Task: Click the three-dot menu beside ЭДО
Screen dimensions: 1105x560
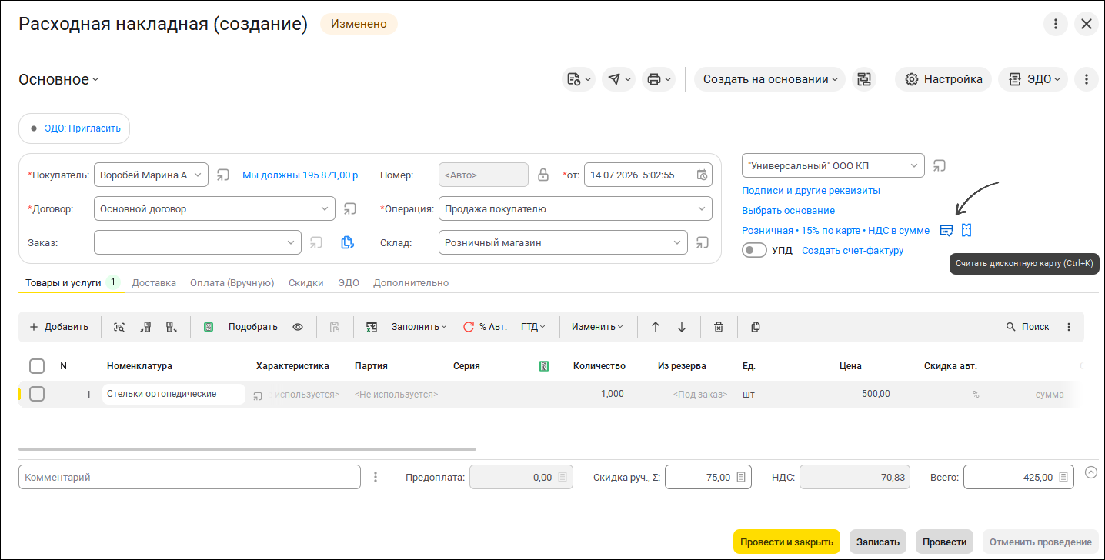Action: pos(1086,79)
